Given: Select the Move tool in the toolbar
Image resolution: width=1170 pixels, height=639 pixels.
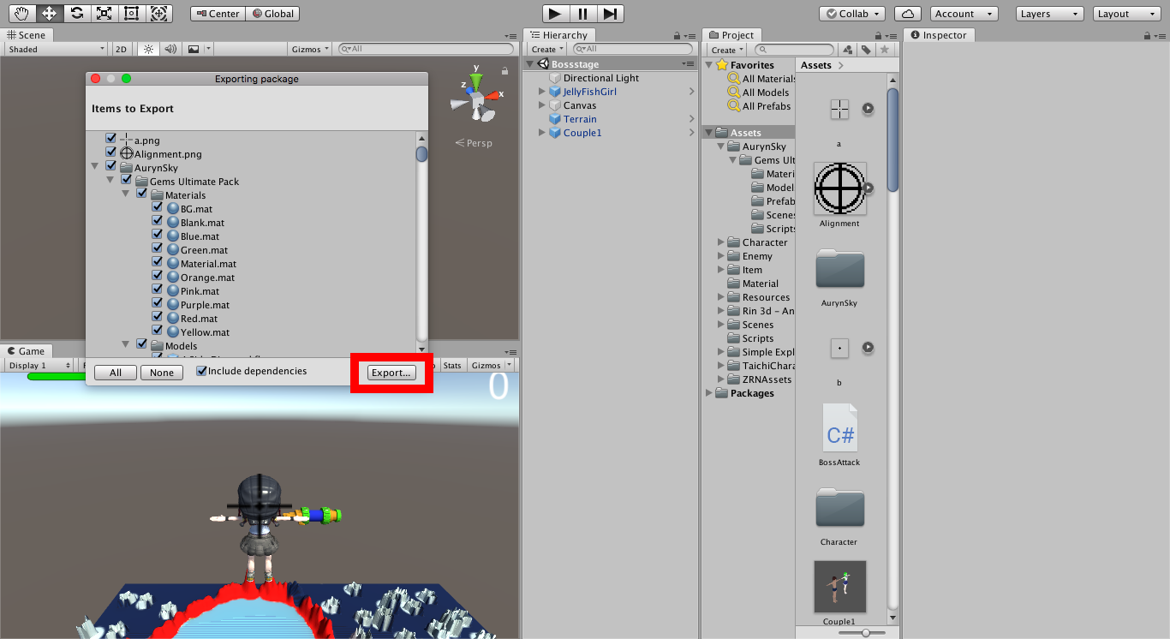Looking at the screenshot, I should click(x=49, y=13).
